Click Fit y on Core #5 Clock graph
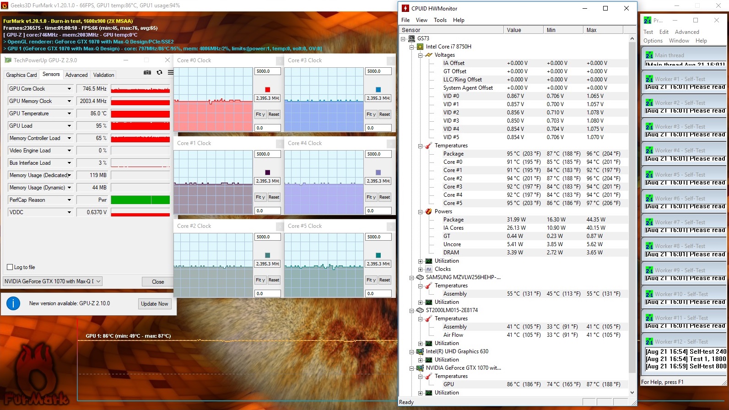The width and height of the screenshot is (729, 410). click(371, 280)
